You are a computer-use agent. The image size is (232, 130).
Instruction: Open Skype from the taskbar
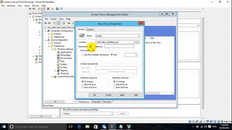(x=104, y=127)
